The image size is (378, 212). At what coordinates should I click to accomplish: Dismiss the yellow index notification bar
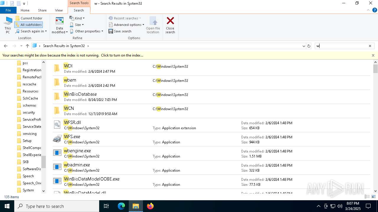pyautogui.click(x=373, y=55)
